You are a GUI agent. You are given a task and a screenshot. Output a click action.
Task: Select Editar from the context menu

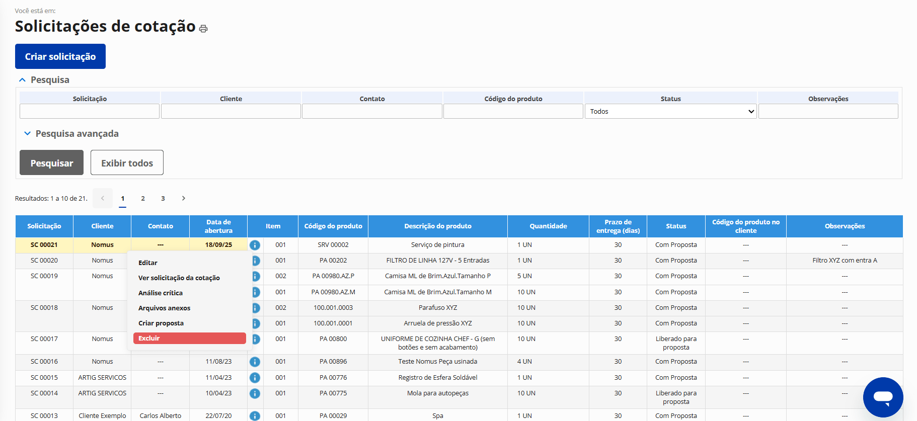pos(148,263)
